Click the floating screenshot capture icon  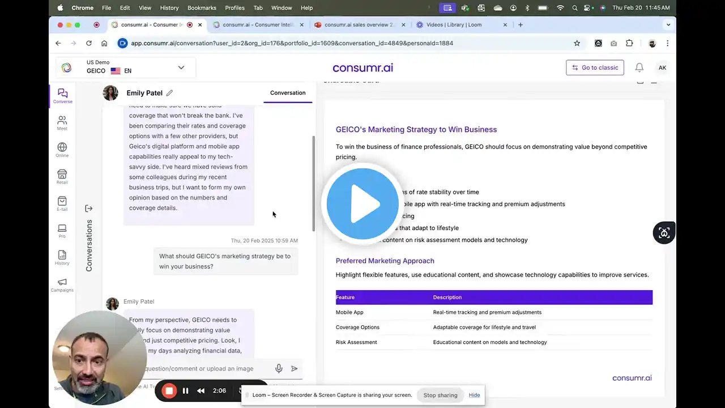pyautogui.click(x=664, y=233)
